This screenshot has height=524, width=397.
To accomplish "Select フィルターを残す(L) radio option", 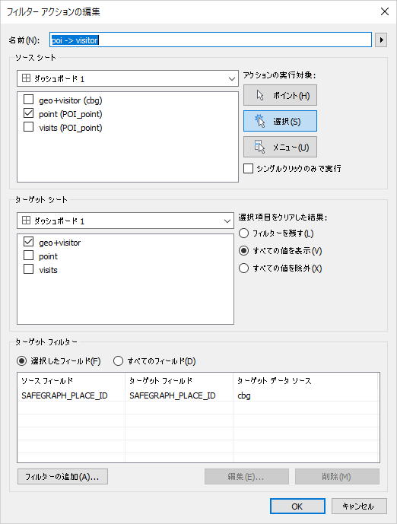I will pyautogui.click(x=243, y=233).
